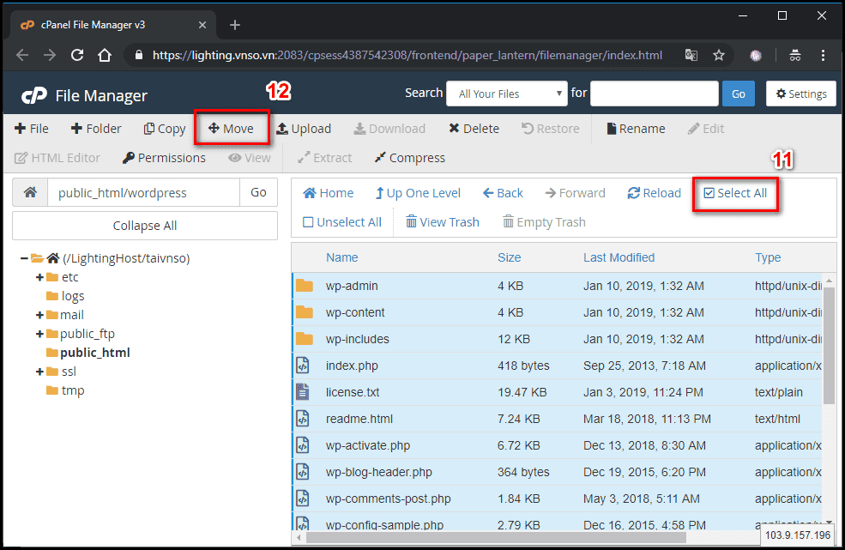Compress the selected files
Viewport: 845px width, 550px height.
(409, 158)
